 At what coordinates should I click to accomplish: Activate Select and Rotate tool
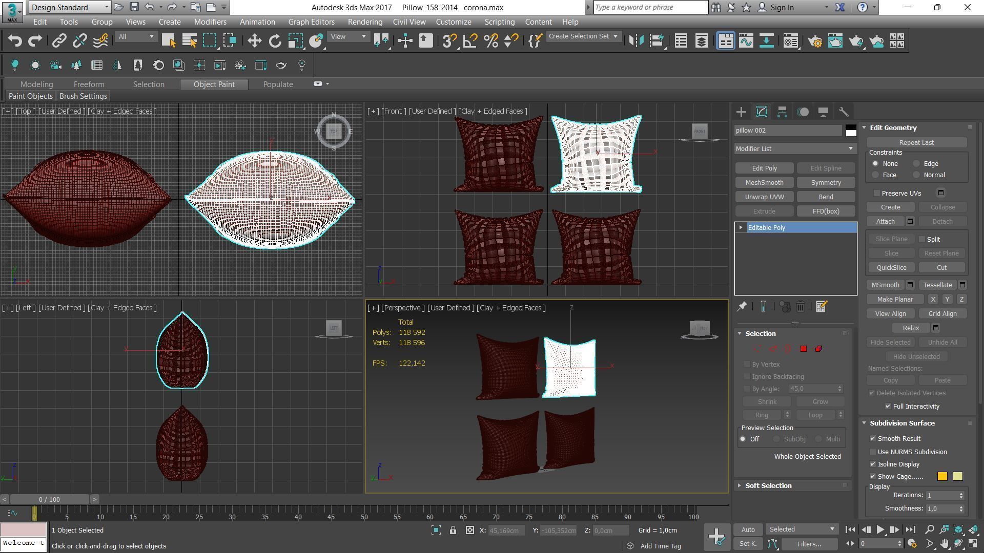tap(275, 41)
